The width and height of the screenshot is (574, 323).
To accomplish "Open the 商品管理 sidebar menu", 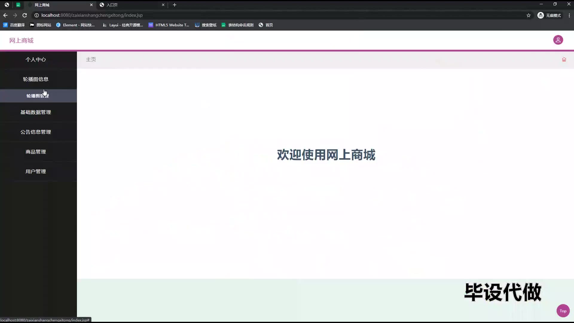I will tap(36, 152).
